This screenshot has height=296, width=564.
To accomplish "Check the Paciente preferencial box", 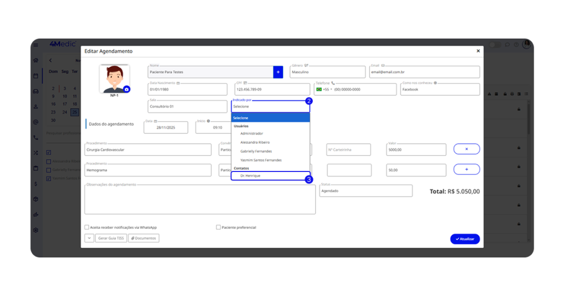I will coord(219,227).
